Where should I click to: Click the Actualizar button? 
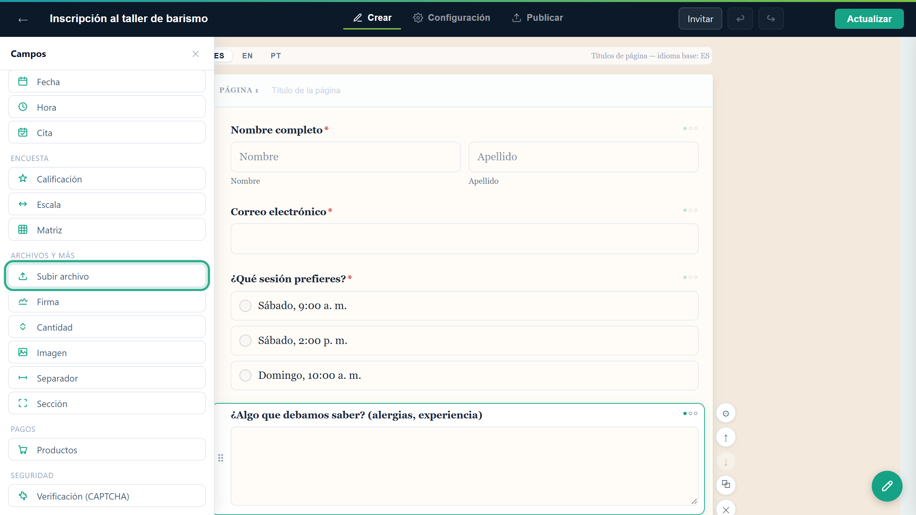(x=869, y=18)
